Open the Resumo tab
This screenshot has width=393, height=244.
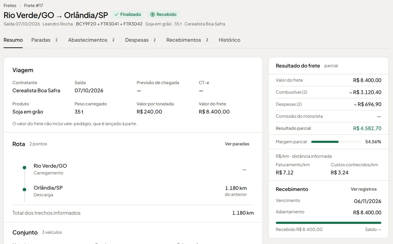pyautogui.click(x=13, y=40)
